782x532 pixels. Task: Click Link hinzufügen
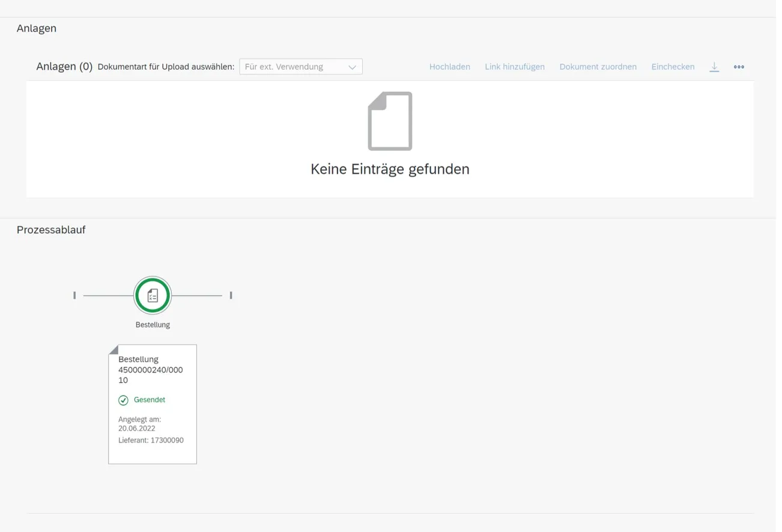515,67
